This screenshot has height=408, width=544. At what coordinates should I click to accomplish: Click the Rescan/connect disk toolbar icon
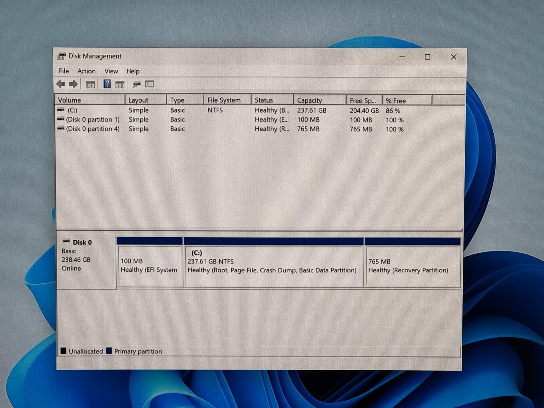coord(136,84)
